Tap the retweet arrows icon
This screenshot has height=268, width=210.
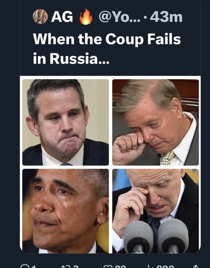(x=66, y=267)
